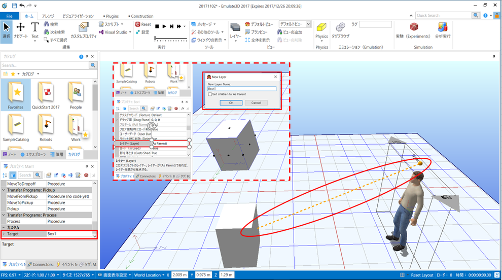Screen dimensions: 502x280
Task: Expand the メッセージ messages dropdown
Action: point(204,24)
